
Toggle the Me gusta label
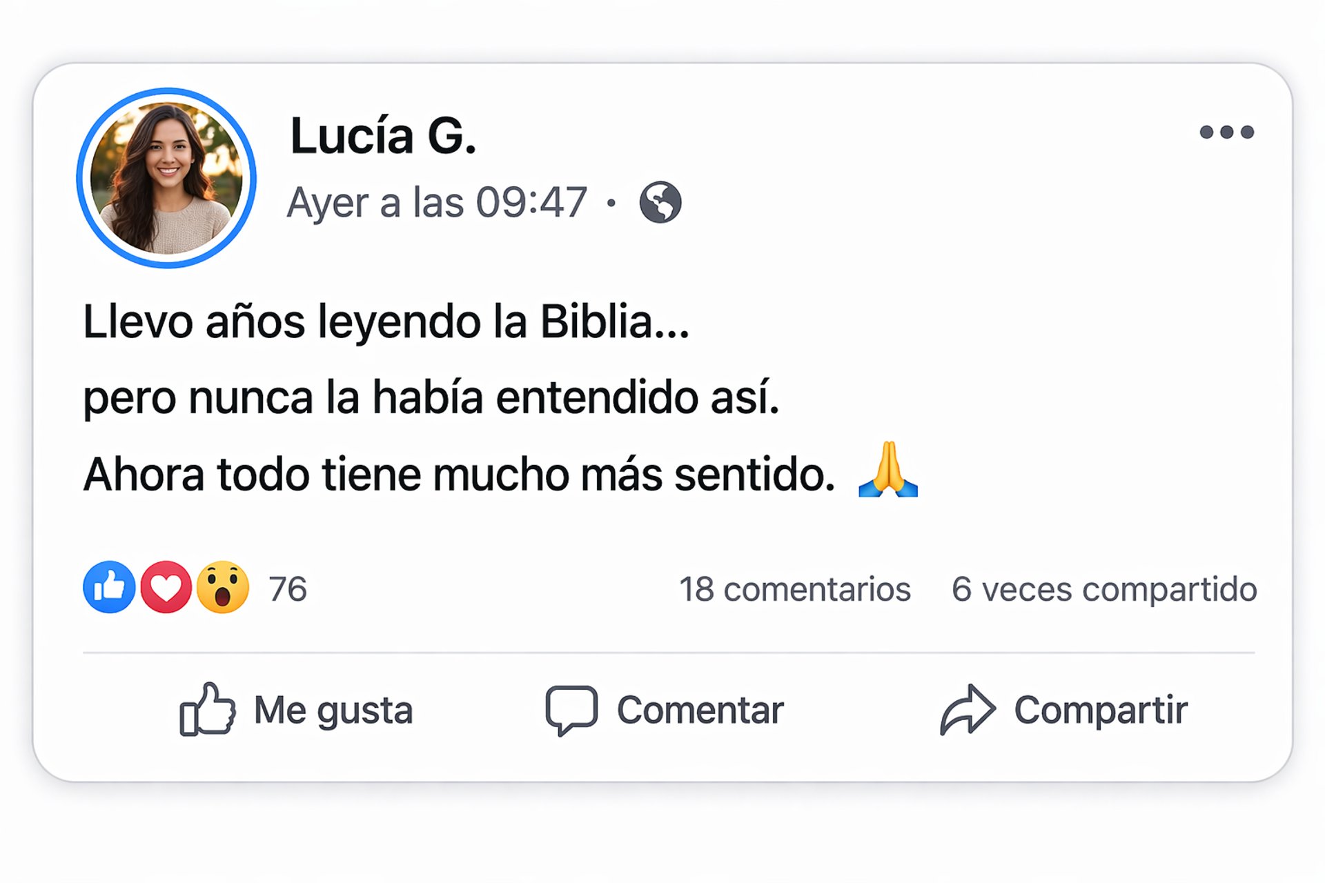(333, 710)
